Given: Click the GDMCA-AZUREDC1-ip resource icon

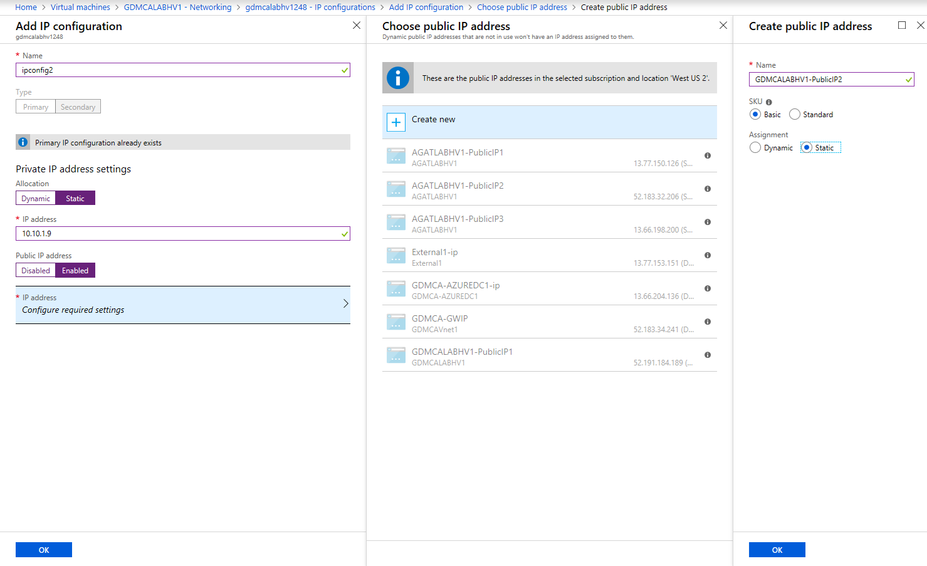Looking at the screenshot, I should (396, 288).
